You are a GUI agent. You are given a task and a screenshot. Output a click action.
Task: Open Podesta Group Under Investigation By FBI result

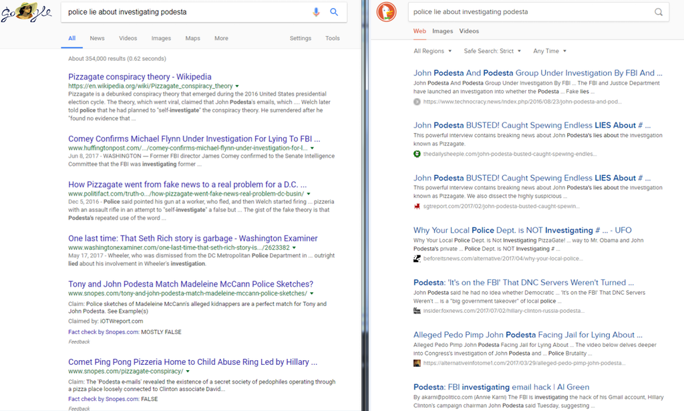click(538, 73)
